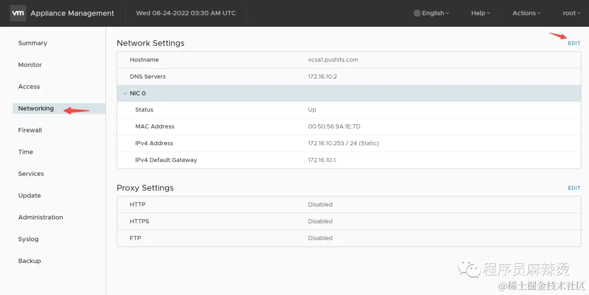Click the HTTPS proxy row label

140,221
